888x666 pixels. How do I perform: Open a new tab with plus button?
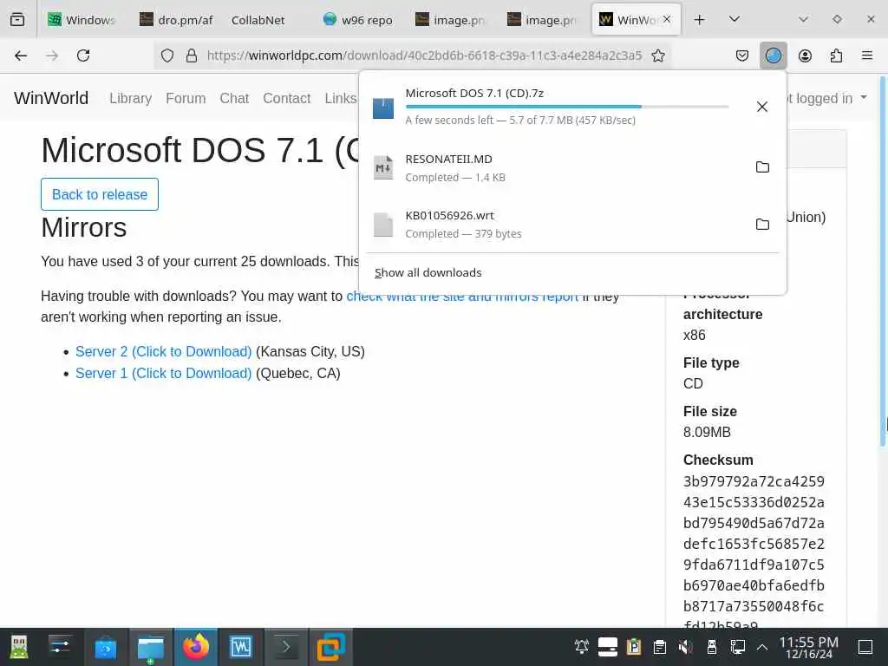(700, 19)
